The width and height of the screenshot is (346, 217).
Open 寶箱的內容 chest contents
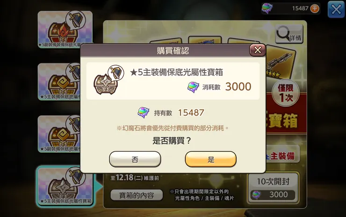coord(137,195)
